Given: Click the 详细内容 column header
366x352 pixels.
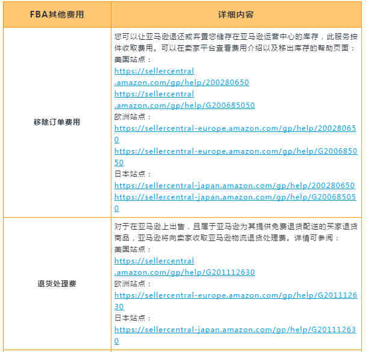Looking at the screenshot, I should click(236, 14).
